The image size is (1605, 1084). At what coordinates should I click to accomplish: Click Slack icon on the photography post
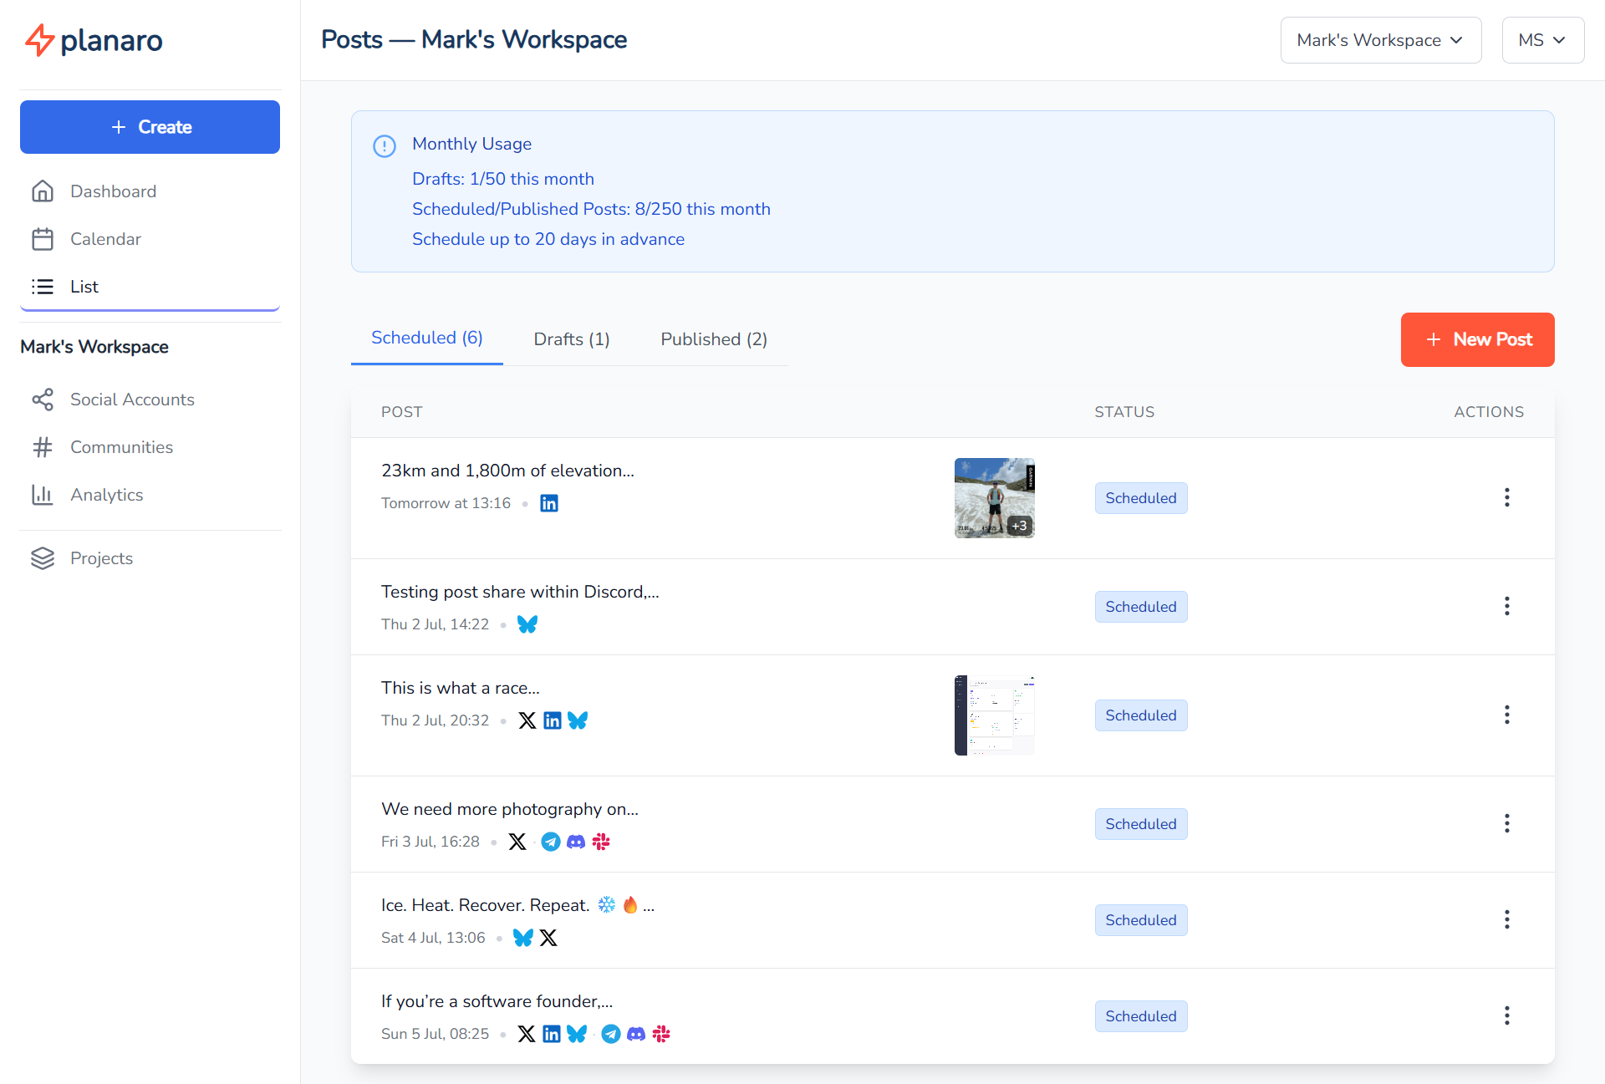pos(601,842)
